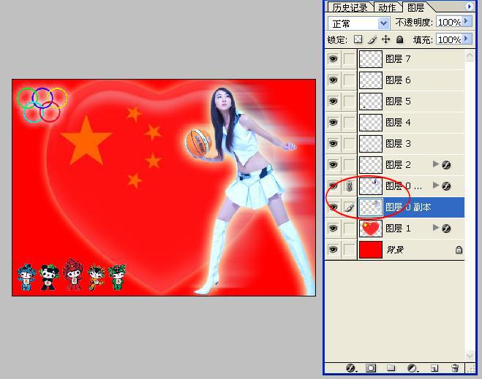Toggle lock transparent pixels
The image size is (482, 379).
[358, 39]
